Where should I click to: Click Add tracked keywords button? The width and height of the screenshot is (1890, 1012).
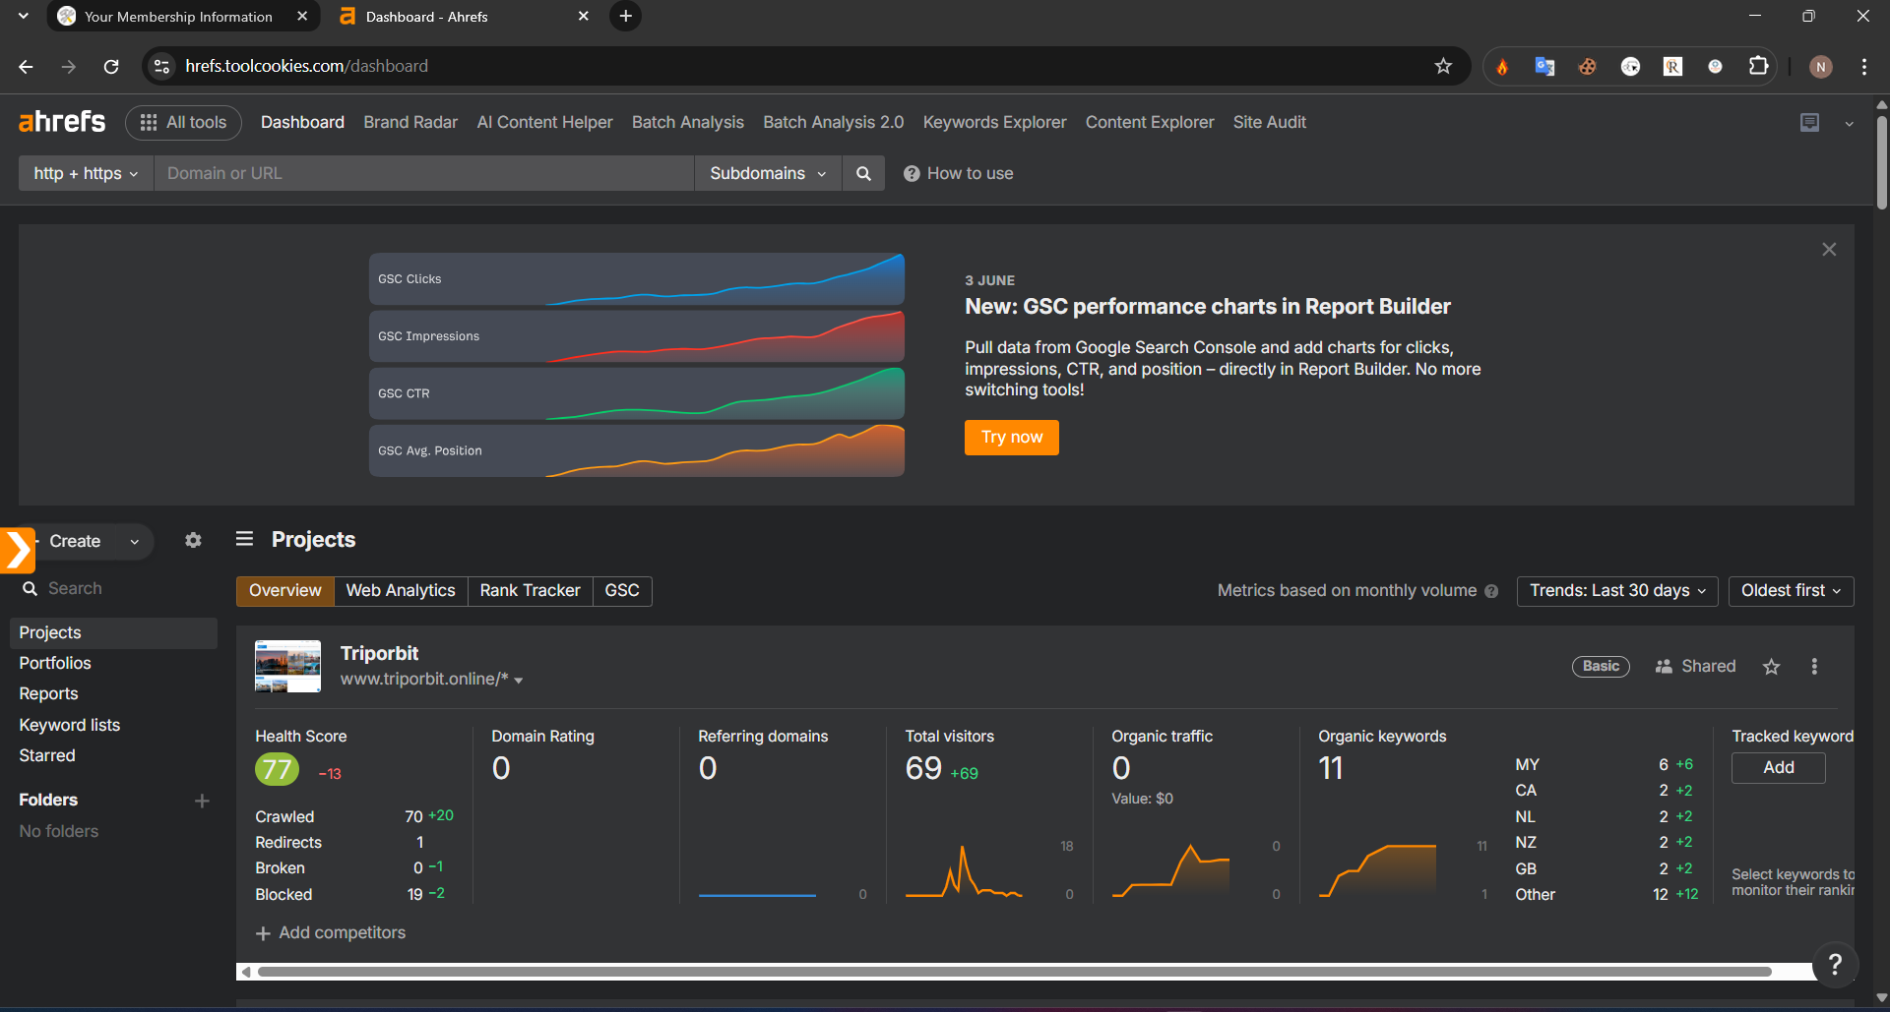click(x=1778, y=768)
